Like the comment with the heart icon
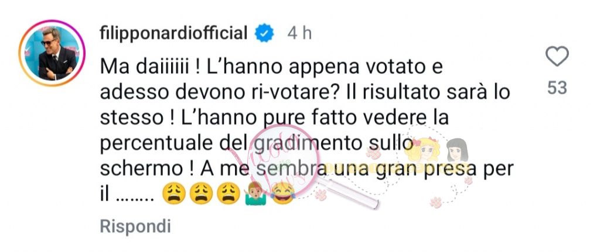Screen dimensions: 600x252 (557, 57)
